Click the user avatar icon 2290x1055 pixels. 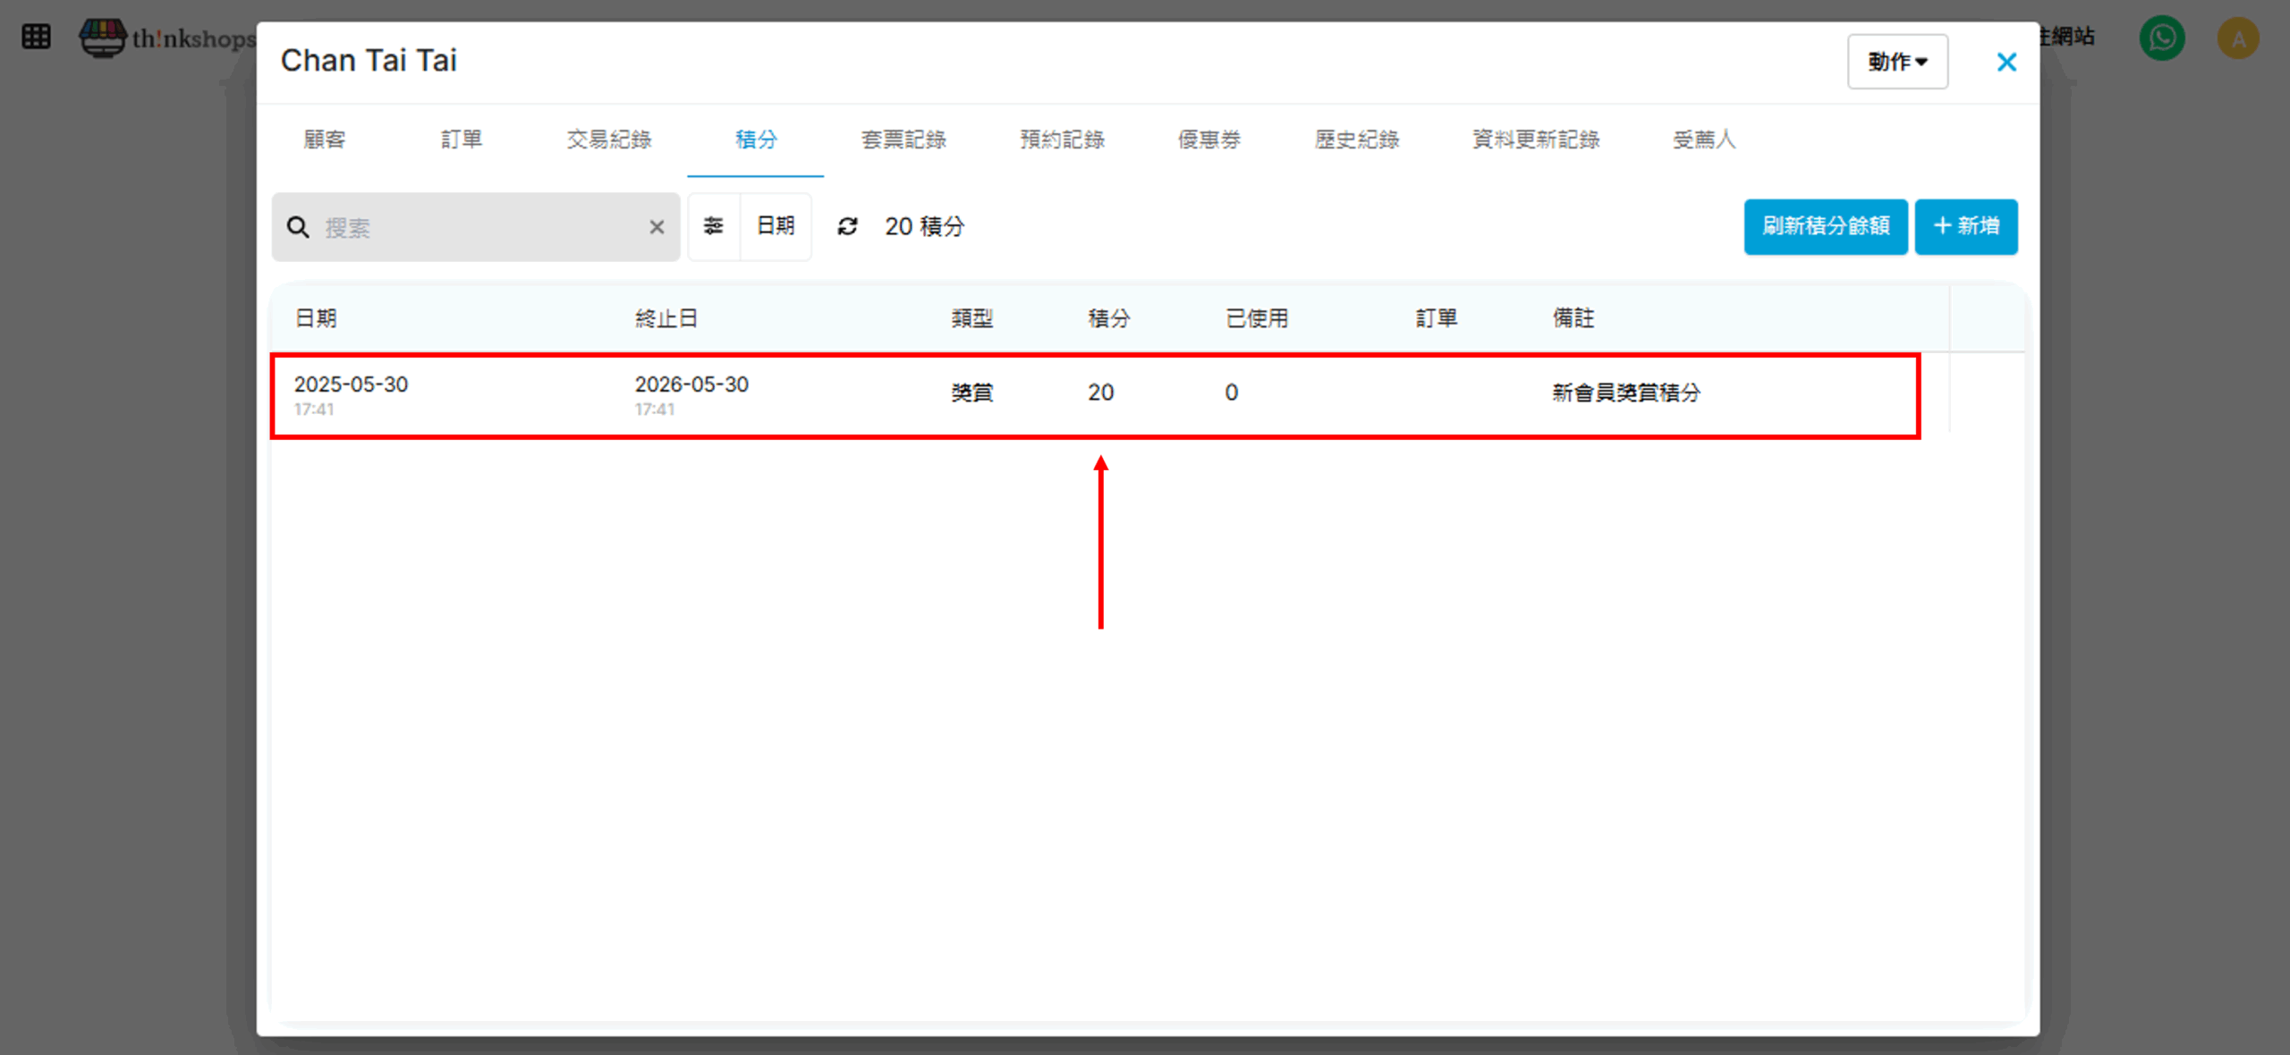coord(2238,38)
